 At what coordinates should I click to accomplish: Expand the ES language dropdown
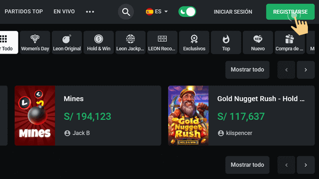(157, 12)
